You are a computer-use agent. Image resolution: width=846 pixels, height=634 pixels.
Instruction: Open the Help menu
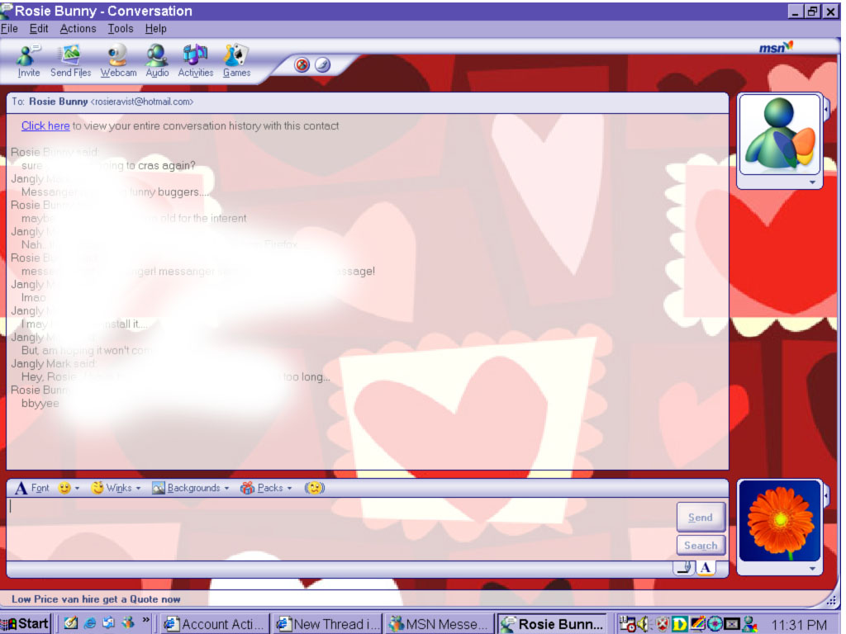click(155, 29)
